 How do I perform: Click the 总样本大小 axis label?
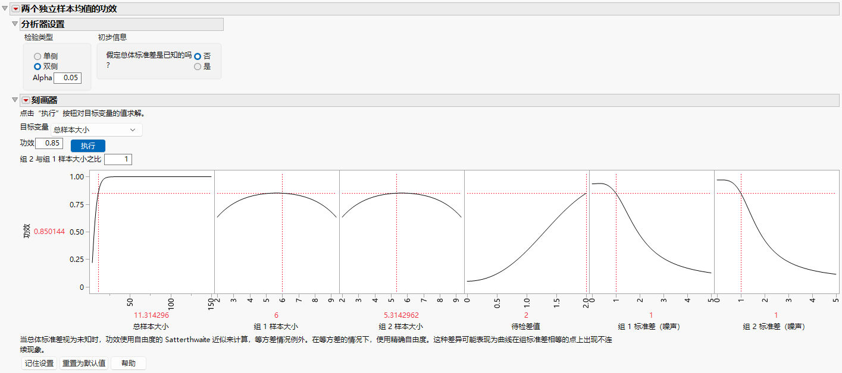tap(151, 327)
